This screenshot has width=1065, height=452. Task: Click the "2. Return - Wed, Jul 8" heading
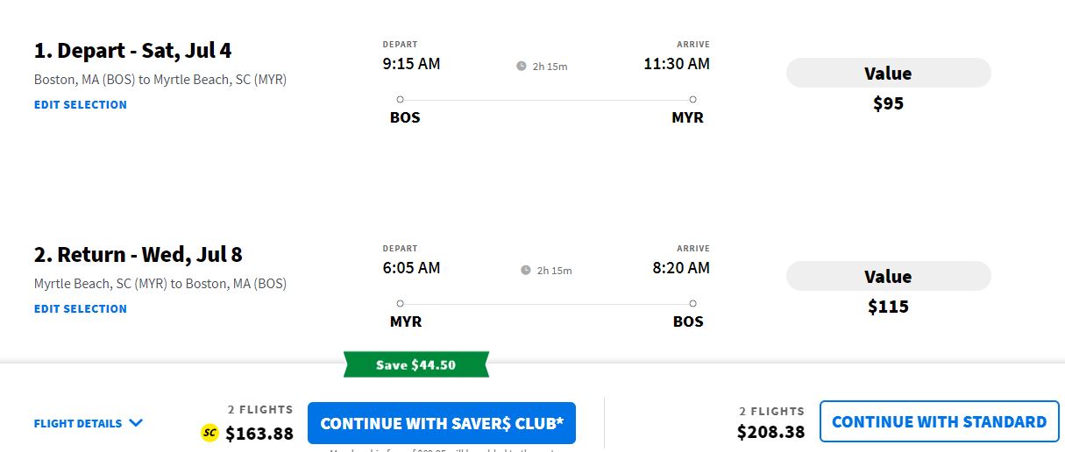138,255
